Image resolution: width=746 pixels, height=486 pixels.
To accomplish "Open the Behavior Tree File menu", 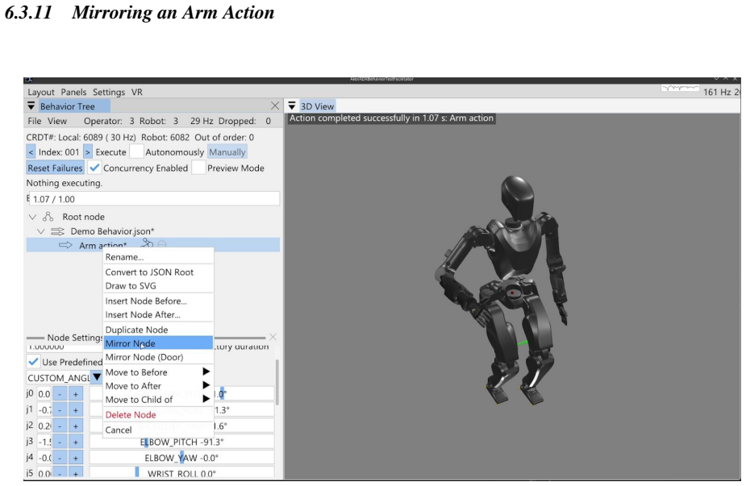I will 34,121.
